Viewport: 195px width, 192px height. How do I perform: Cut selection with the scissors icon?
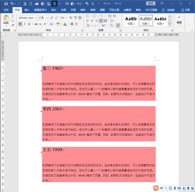pos(13,16)
